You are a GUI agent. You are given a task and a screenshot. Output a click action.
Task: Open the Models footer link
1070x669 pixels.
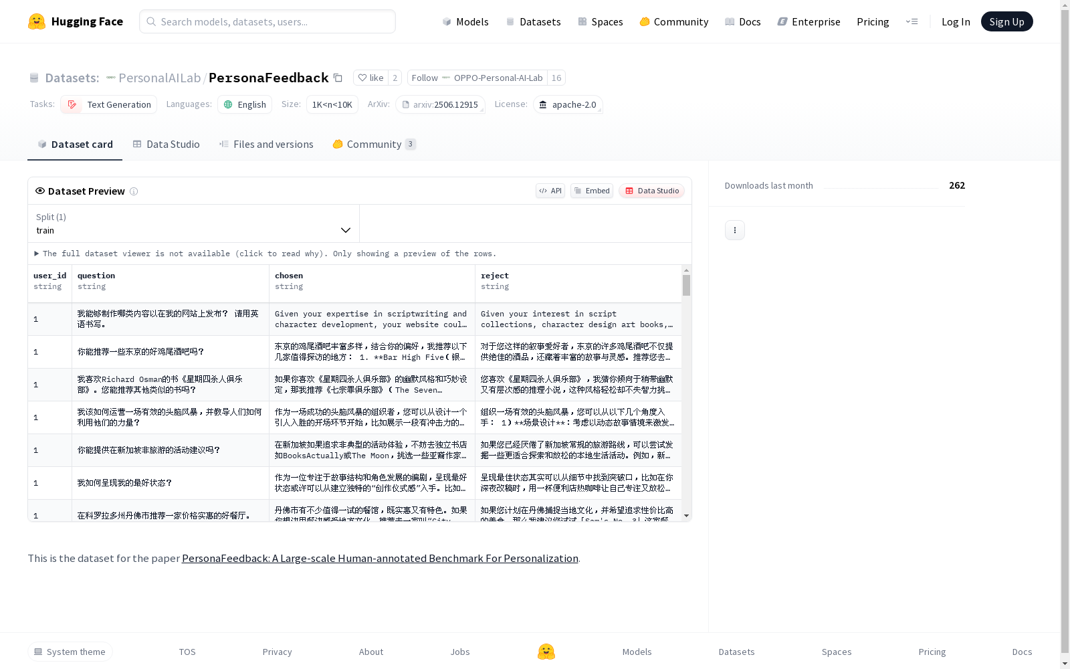point(637,652)
